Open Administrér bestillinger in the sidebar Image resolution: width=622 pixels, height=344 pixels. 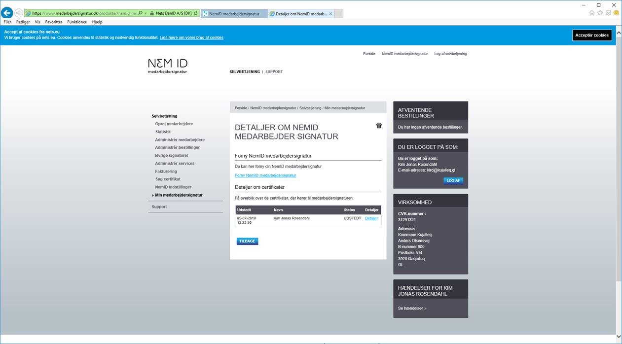coord(177,148)
